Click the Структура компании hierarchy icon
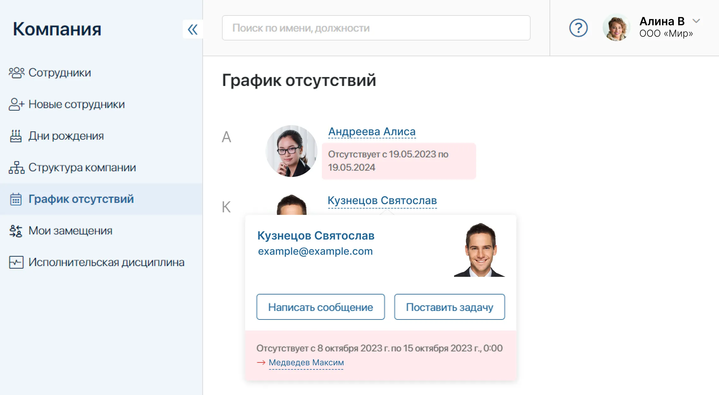Screen dimensions: 719x395 [x=16, y=167]
